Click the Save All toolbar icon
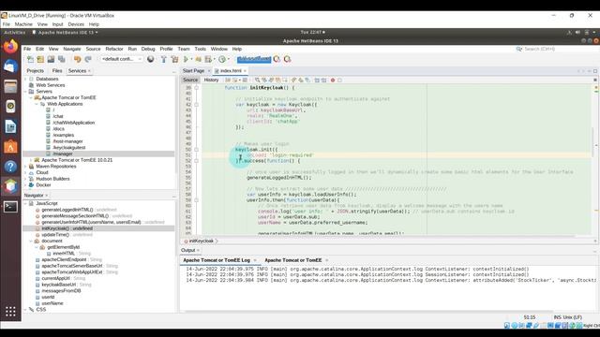600x337 pixels. (62, 59)
